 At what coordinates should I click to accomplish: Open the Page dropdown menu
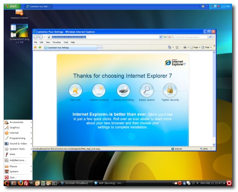click(x=195, y=47)
